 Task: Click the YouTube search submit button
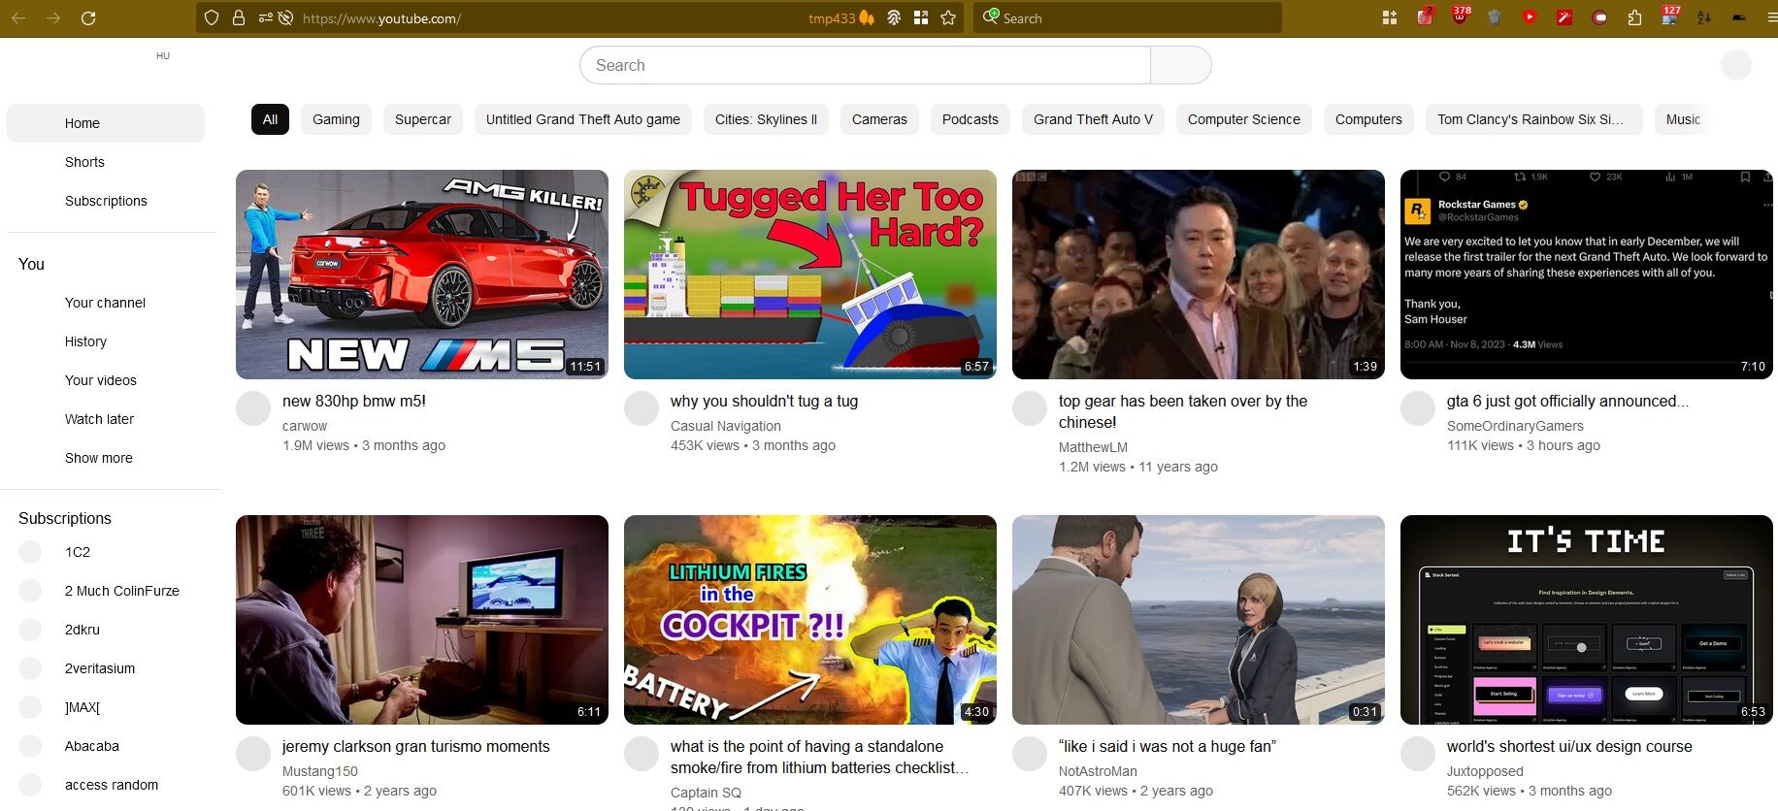coord(1180,65)
